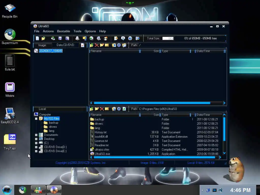Screen dimensions: 260x195
Task: Select isoshl64.dll in the local file list
Action: pos(101,137)
